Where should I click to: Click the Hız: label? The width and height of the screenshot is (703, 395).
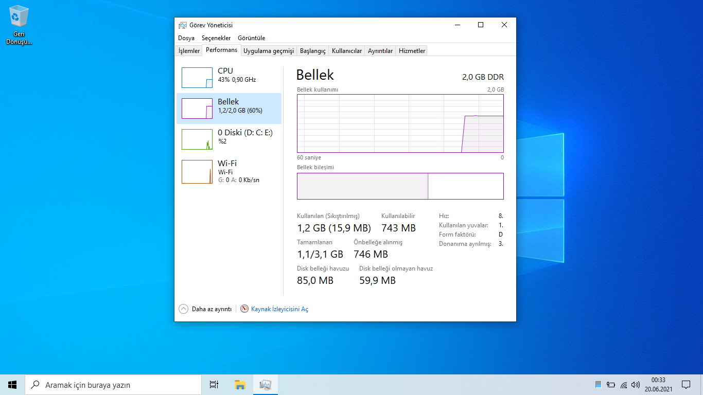point(444,216)
